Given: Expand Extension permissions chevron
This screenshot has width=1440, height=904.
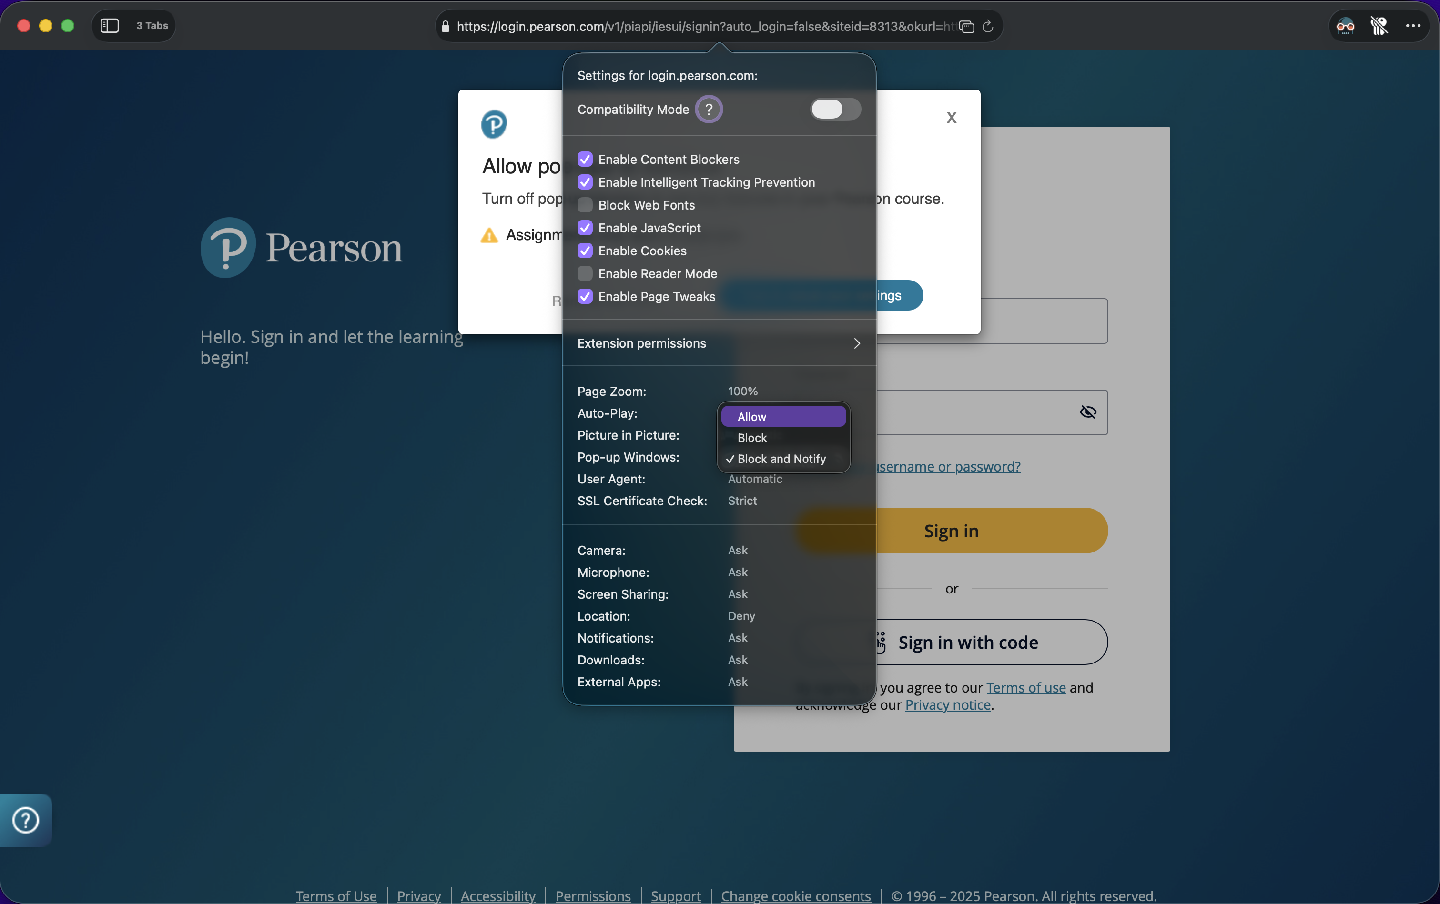Looking at the screenshot, I should tap(856, 343).
